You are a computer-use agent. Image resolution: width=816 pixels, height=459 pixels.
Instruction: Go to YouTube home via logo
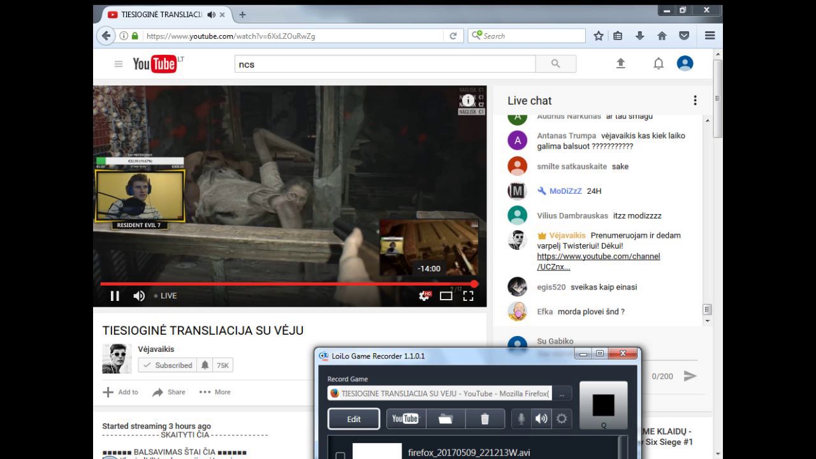[x=155, y=64]
